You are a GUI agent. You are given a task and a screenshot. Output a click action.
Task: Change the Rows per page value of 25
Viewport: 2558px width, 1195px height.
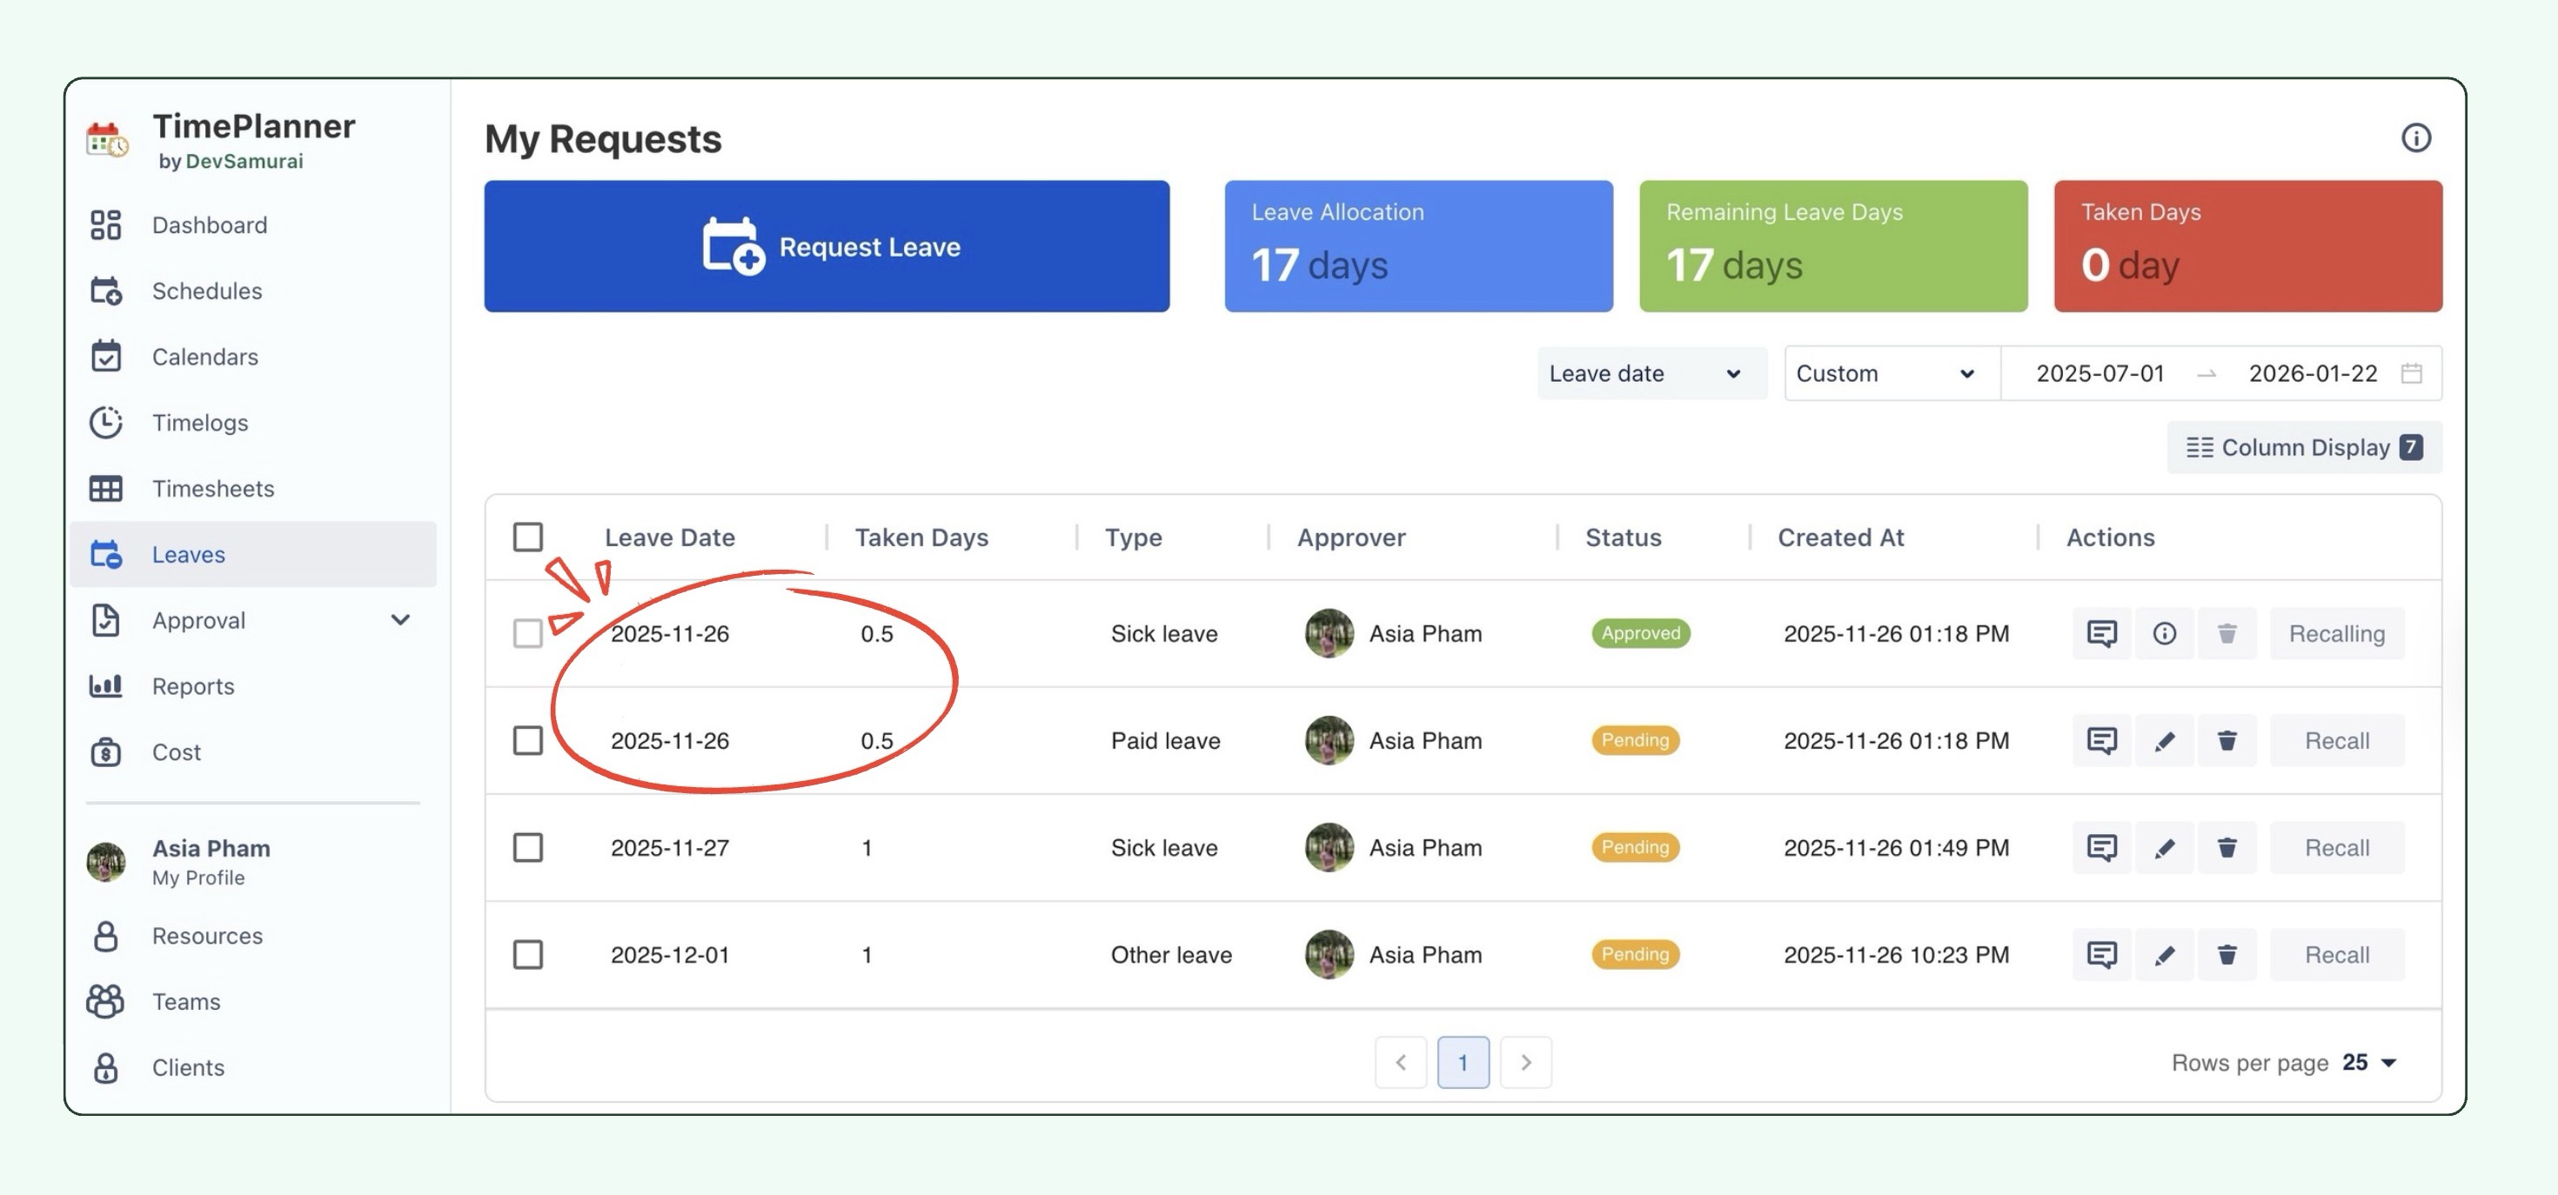tap(2368, 1062)
